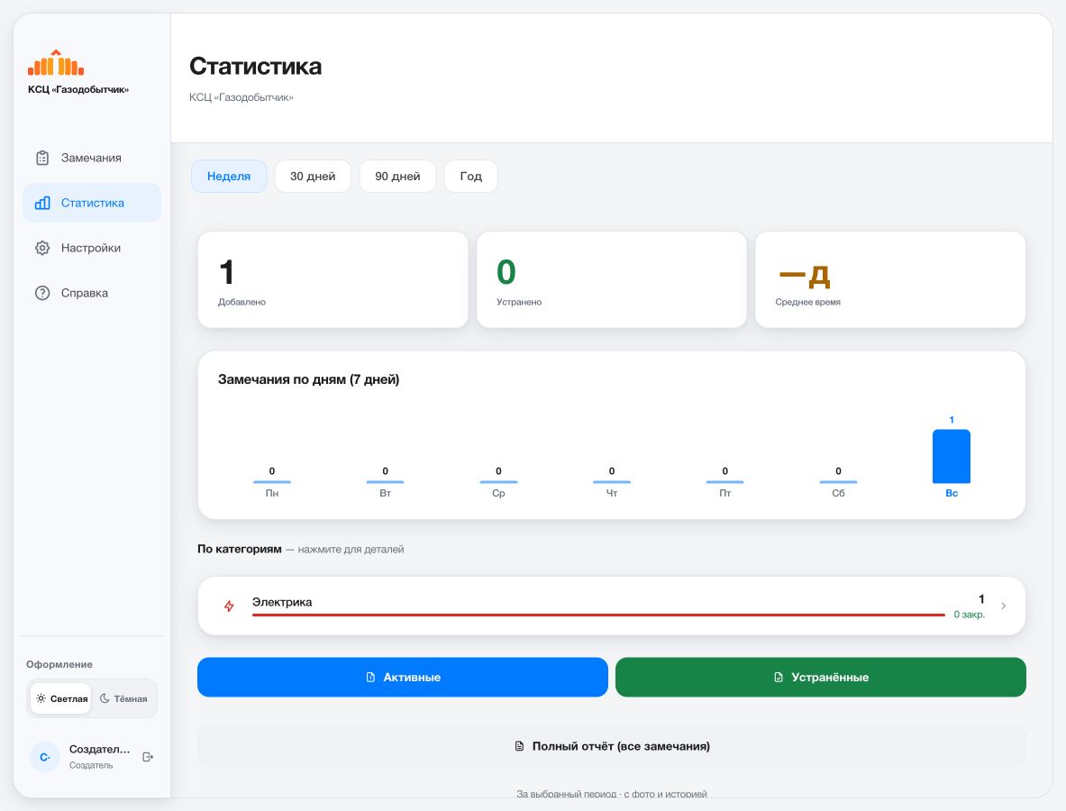
Task: Open the Замечания menu item
Action: pos(92,158)
